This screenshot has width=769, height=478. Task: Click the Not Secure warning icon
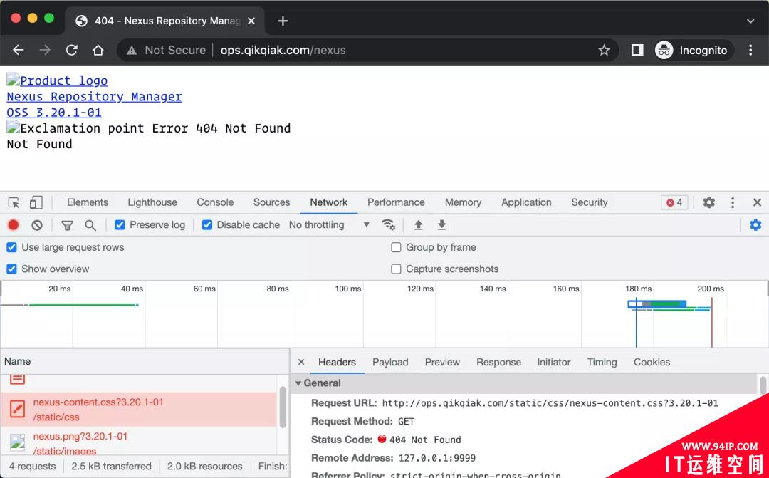(x=132, y=50)
